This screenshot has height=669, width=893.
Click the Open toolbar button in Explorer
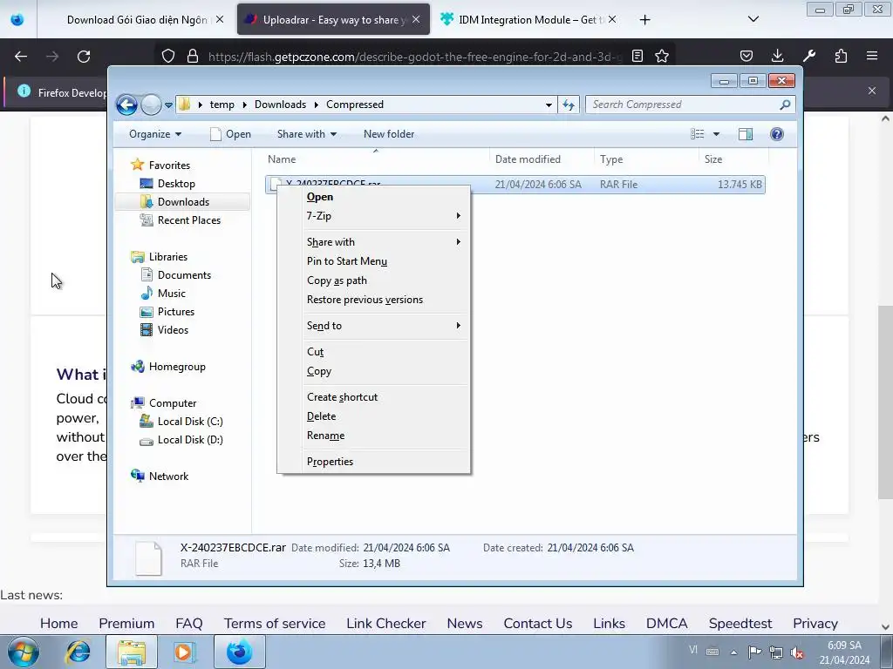point(230,134)
